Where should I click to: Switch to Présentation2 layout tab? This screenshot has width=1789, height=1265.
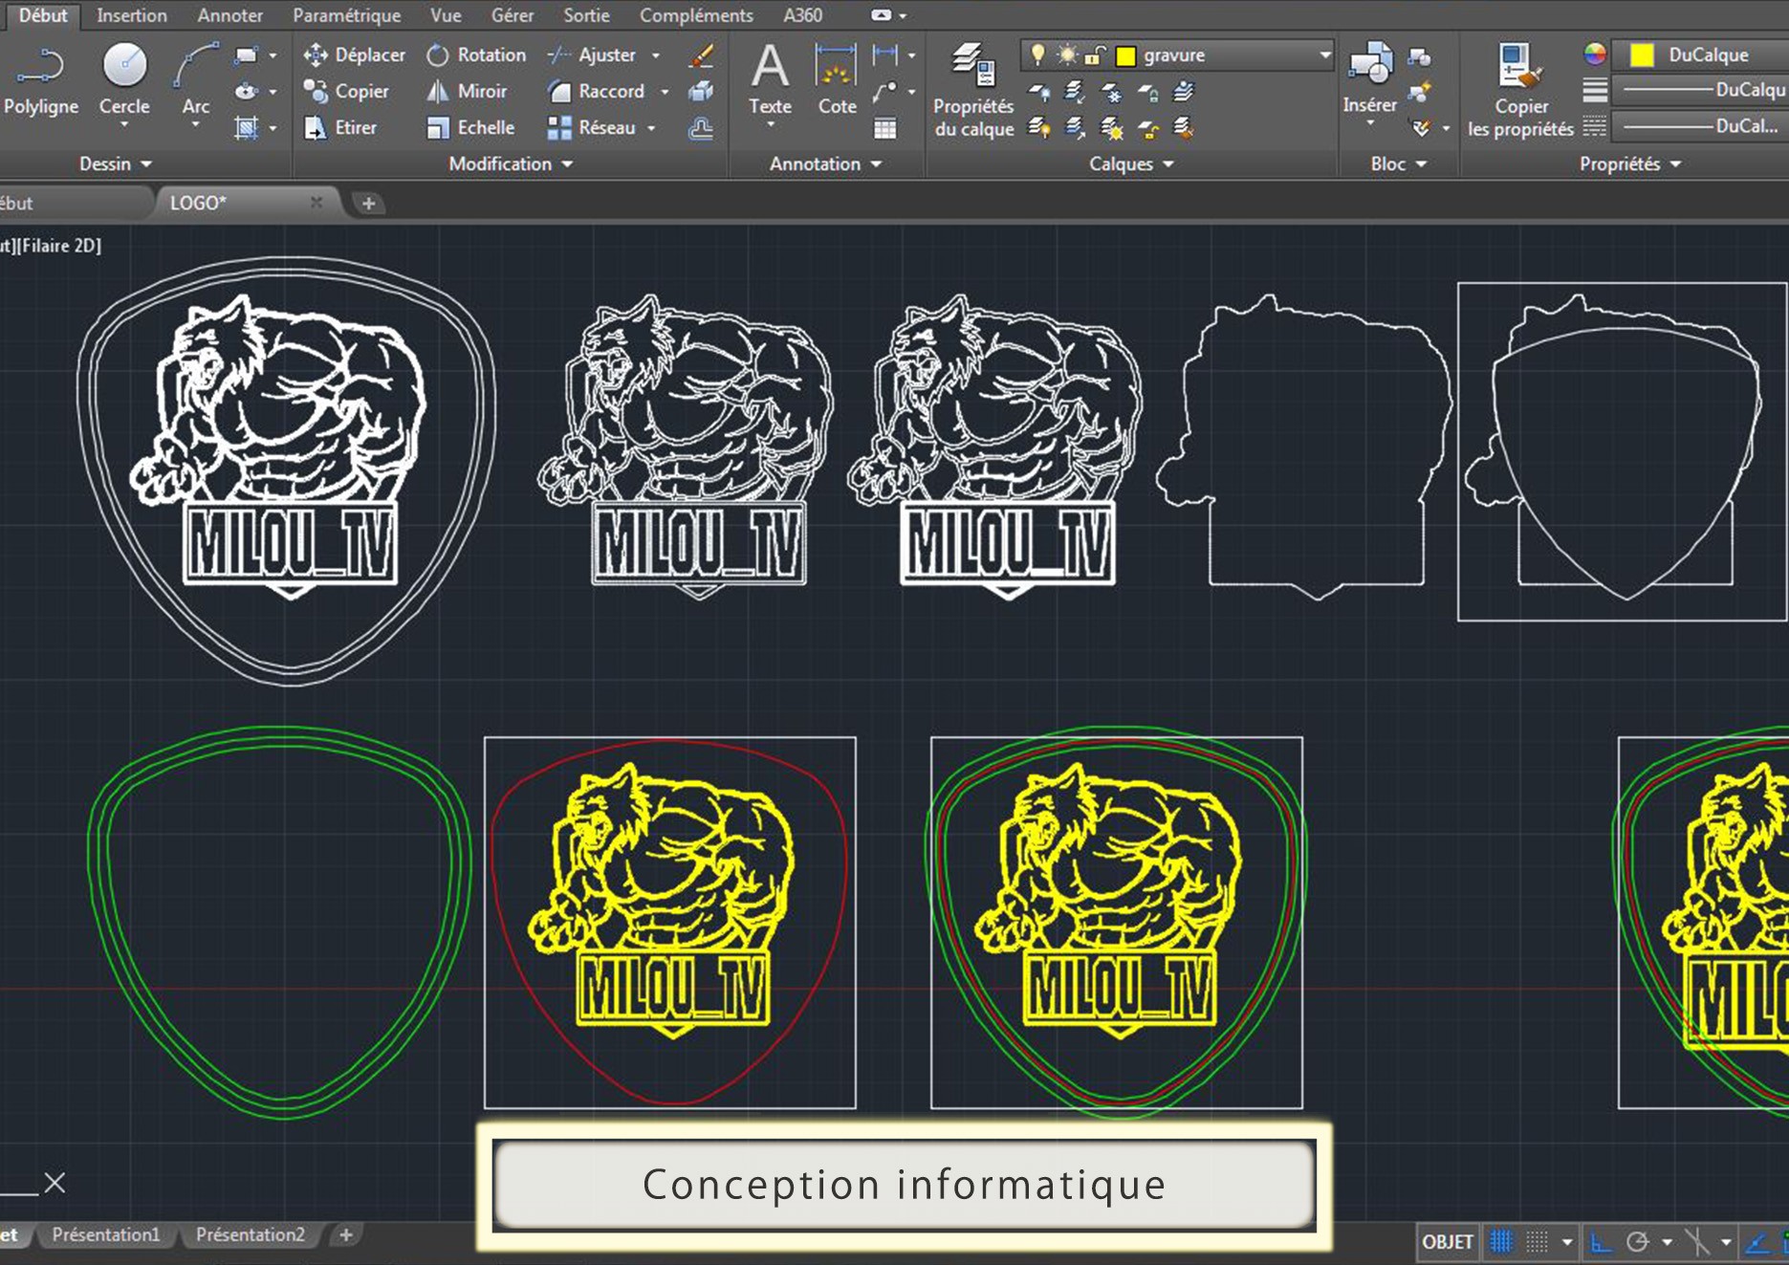pos(251,1234)
